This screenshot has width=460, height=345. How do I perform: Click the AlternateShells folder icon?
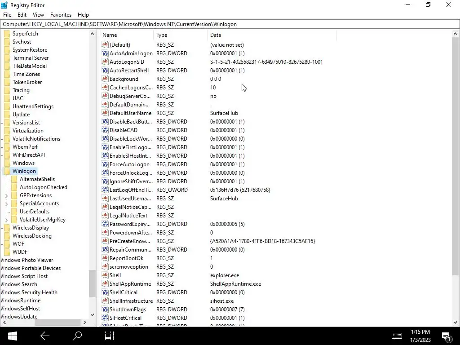(14, 179)
